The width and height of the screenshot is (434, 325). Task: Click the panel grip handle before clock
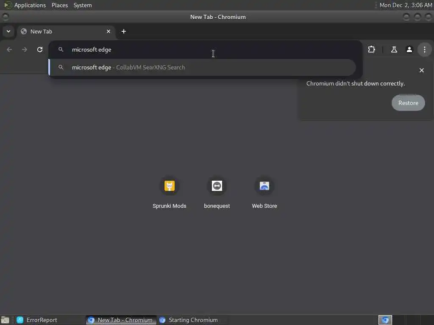[x=376, y=5]
